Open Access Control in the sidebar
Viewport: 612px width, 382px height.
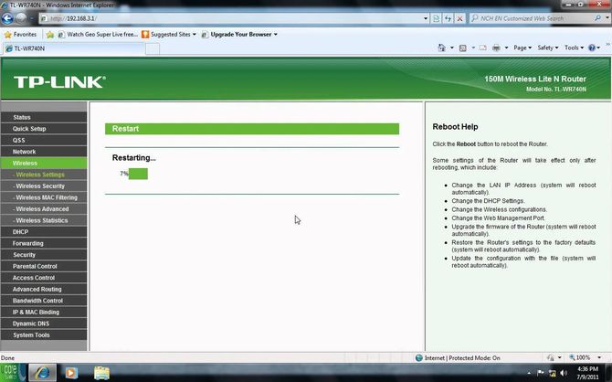tap(44, 278)
